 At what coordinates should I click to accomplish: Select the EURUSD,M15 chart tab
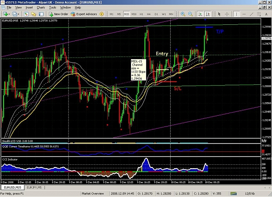13,187
